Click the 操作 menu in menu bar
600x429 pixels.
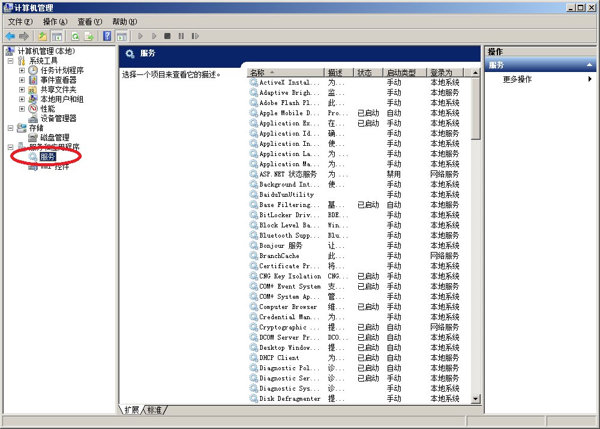point(53,22)
